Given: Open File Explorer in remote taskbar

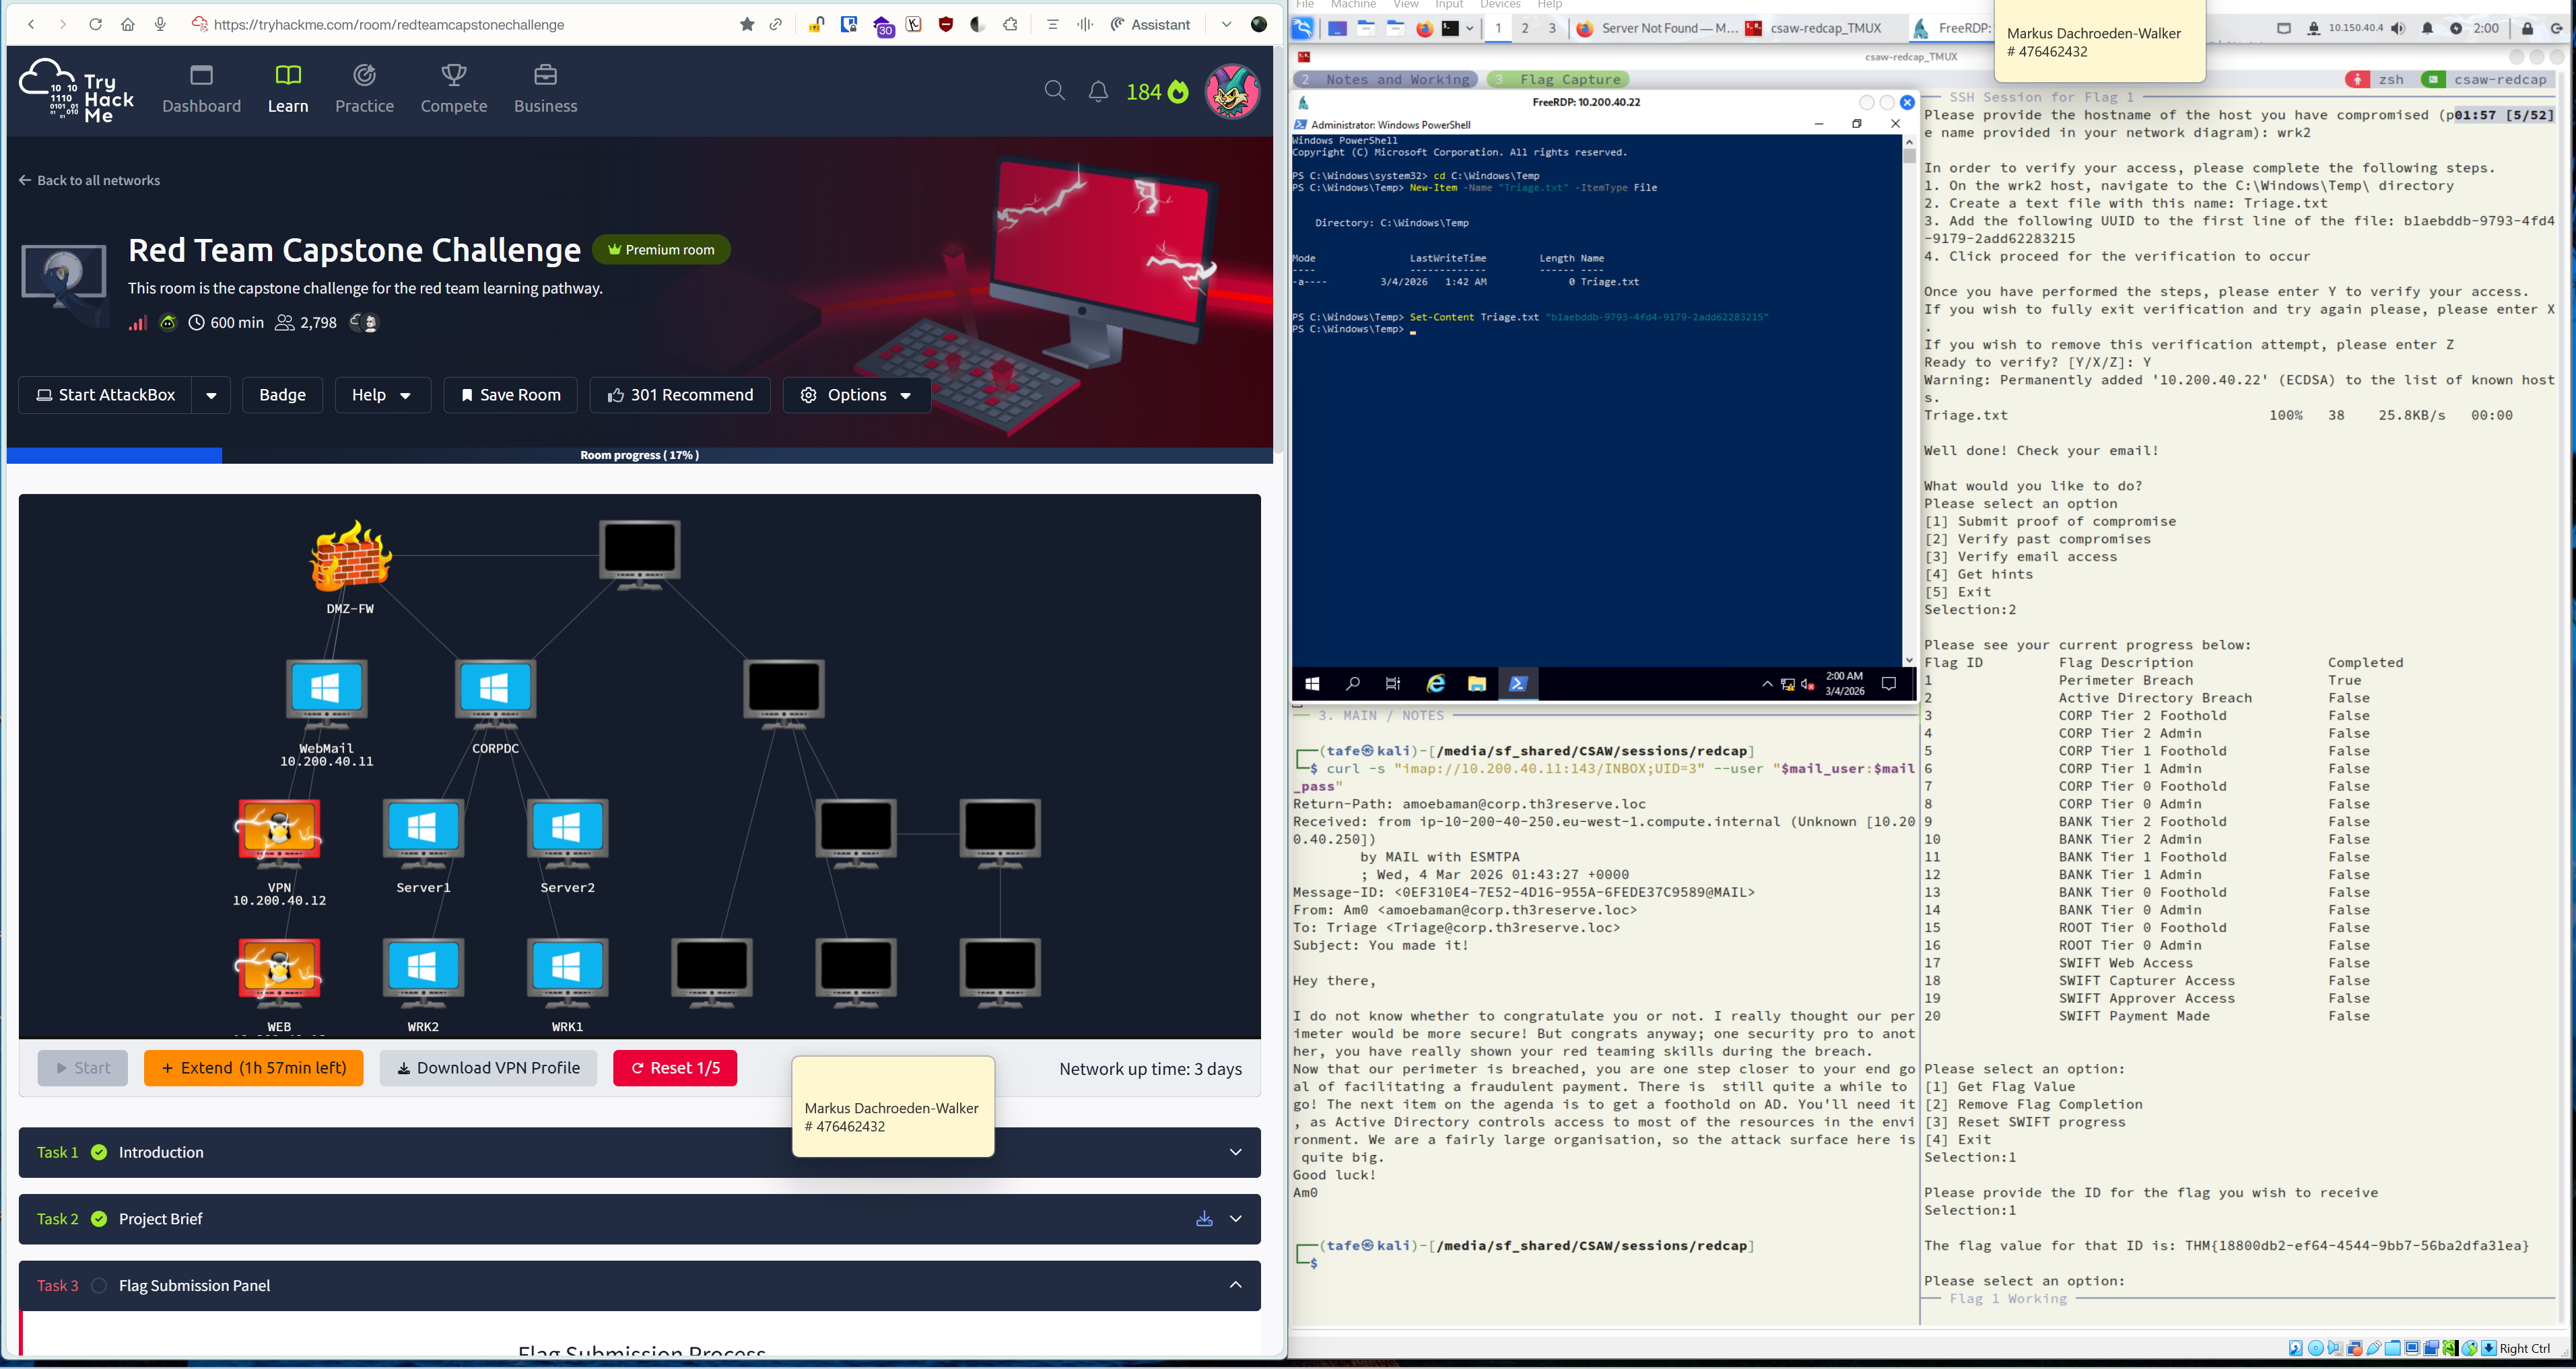Looking at the screenshot, I should point(1477,684).
